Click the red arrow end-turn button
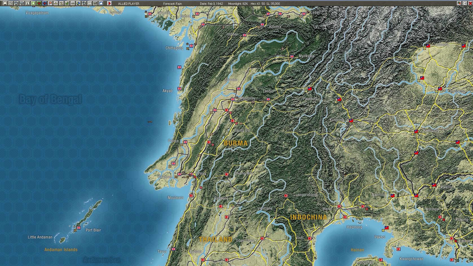Image resolution: width=473 pixels, height=266 pixels. pos(109,3)
